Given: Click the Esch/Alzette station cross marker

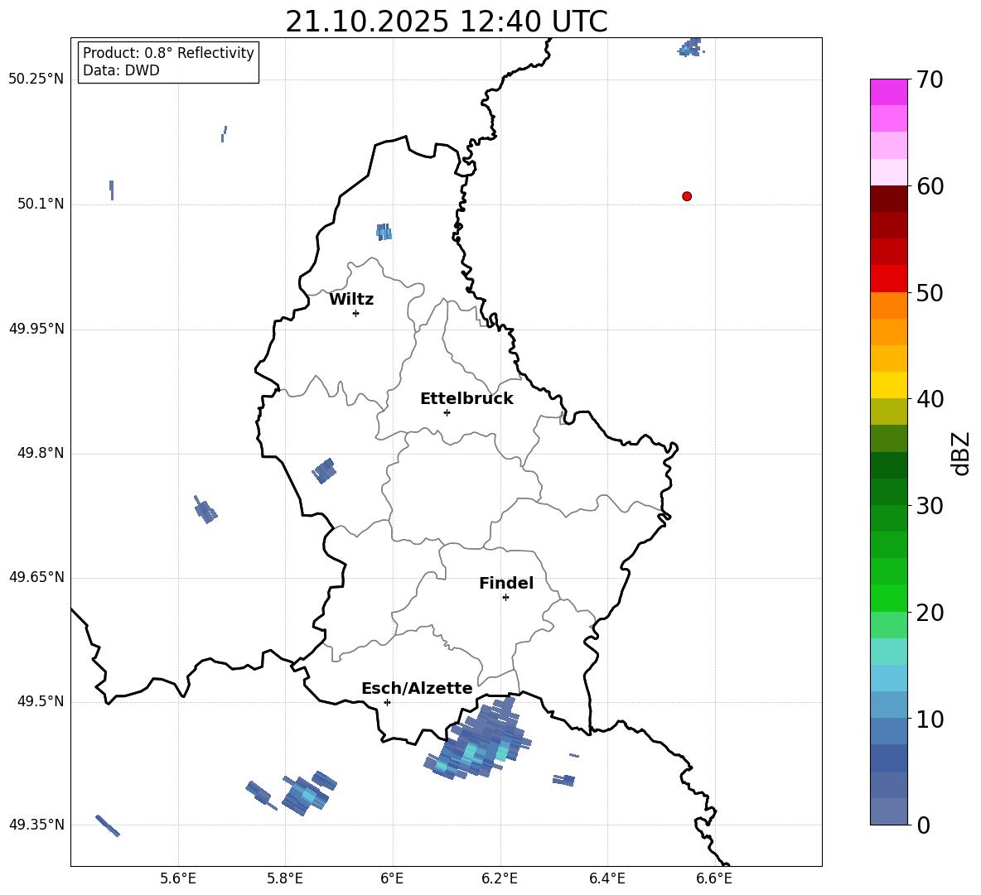Looking at the screenshot, I should pyautogui.click(x=387, y=702).
